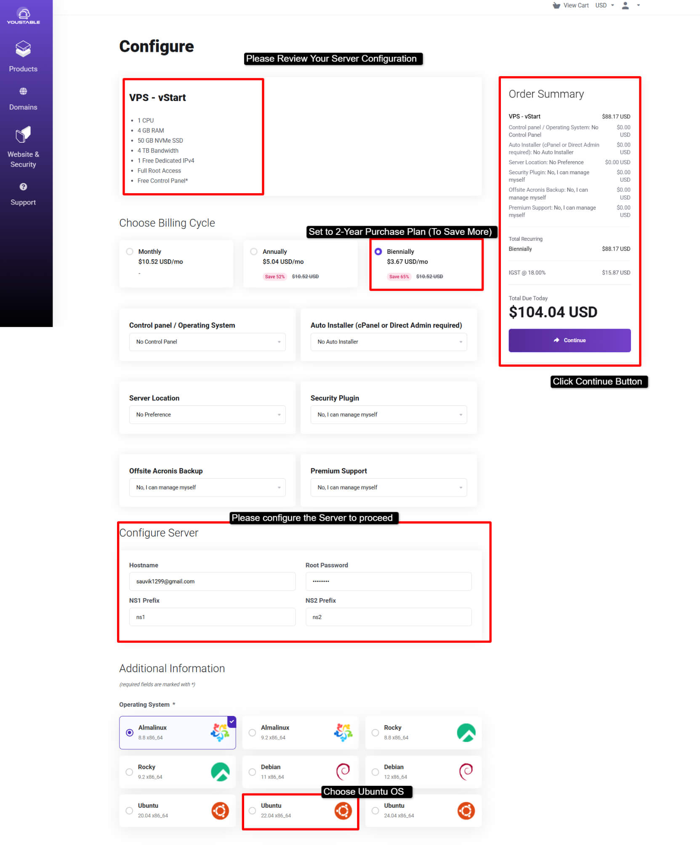Click the Rocky 9.2 logo icon

[x=220, y=772]
